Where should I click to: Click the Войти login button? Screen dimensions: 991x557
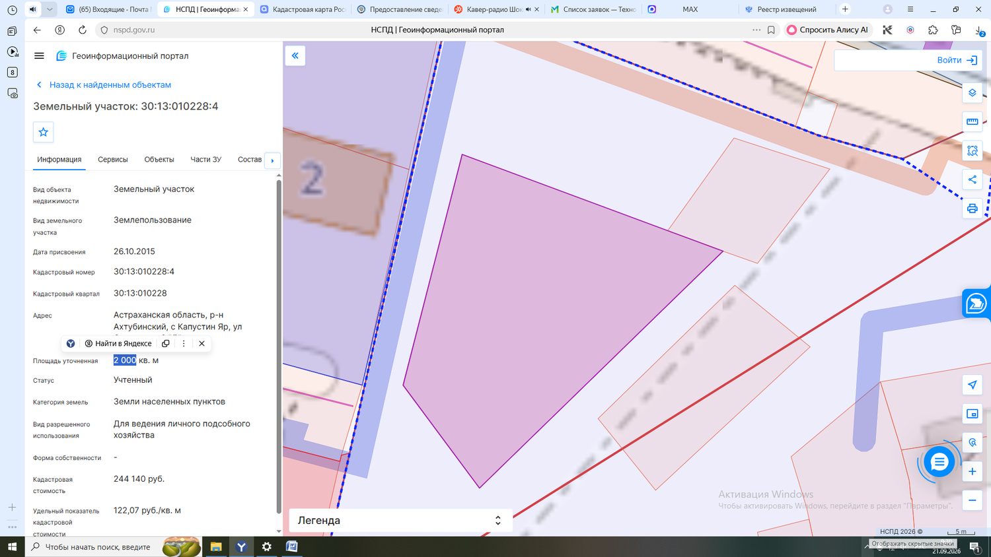tap(957, 60)
